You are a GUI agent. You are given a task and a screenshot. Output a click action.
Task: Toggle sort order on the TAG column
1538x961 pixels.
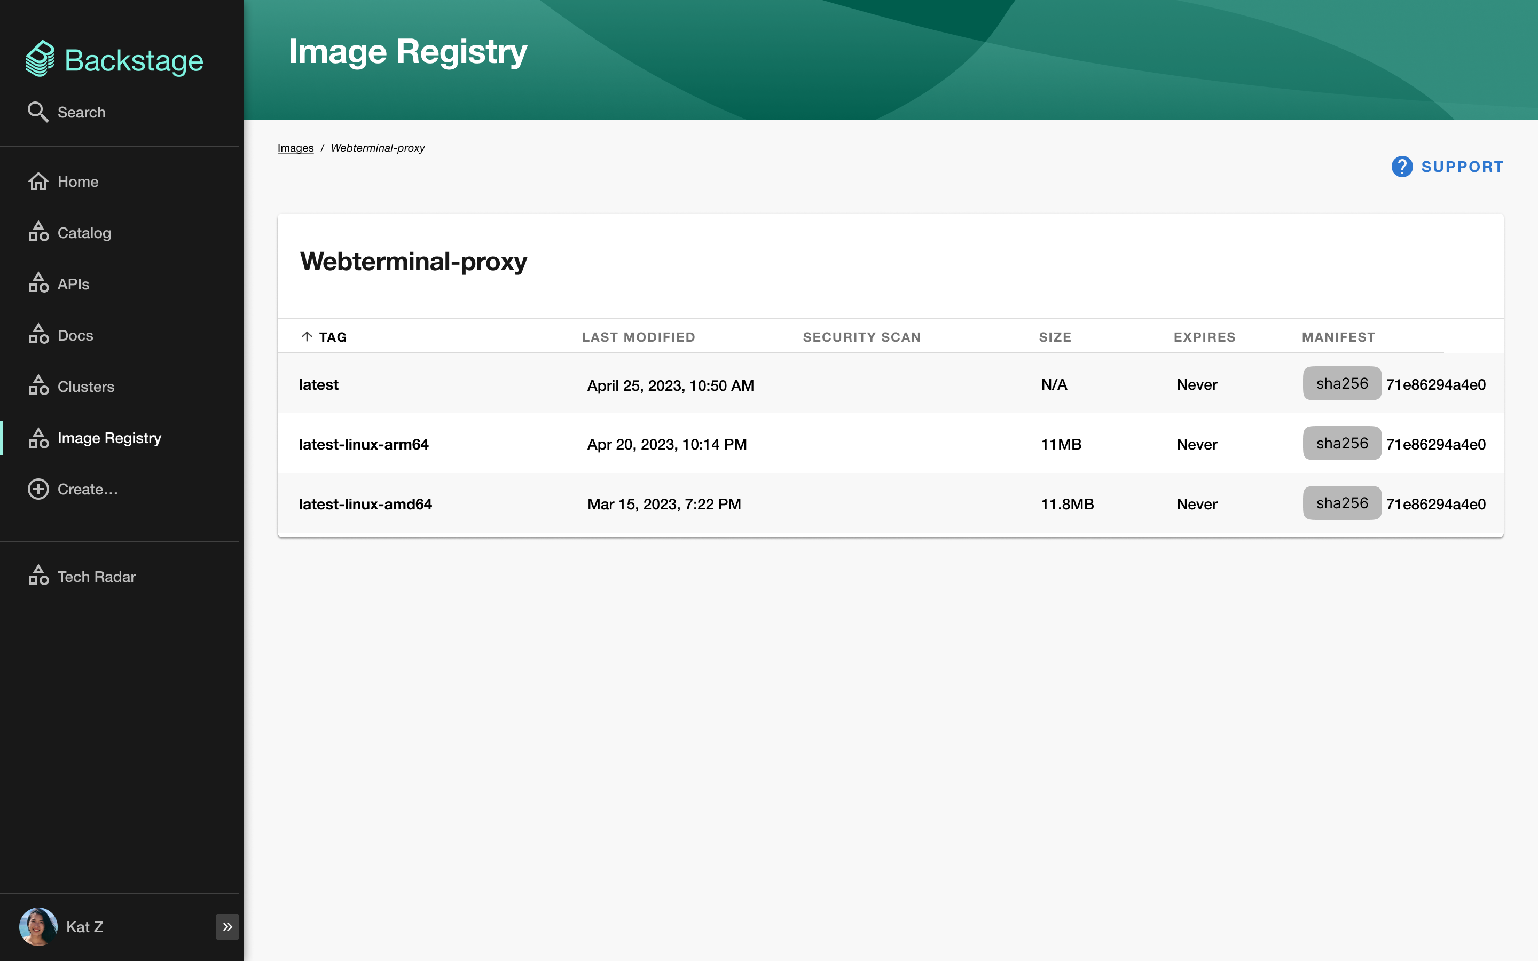tap(325, 337)
